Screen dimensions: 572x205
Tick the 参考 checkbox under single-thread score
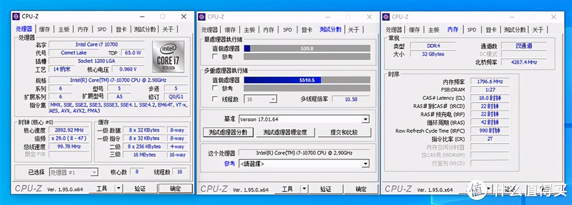point(215,56)
